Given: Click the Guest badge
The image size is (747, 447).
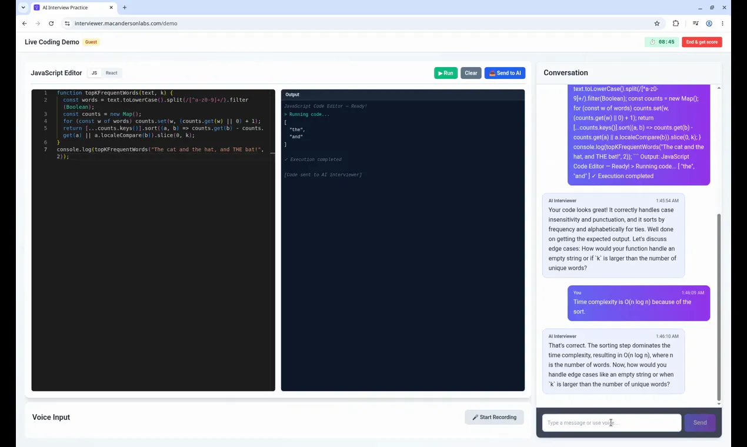Looking at the screenshot, I should click(91, 42).
